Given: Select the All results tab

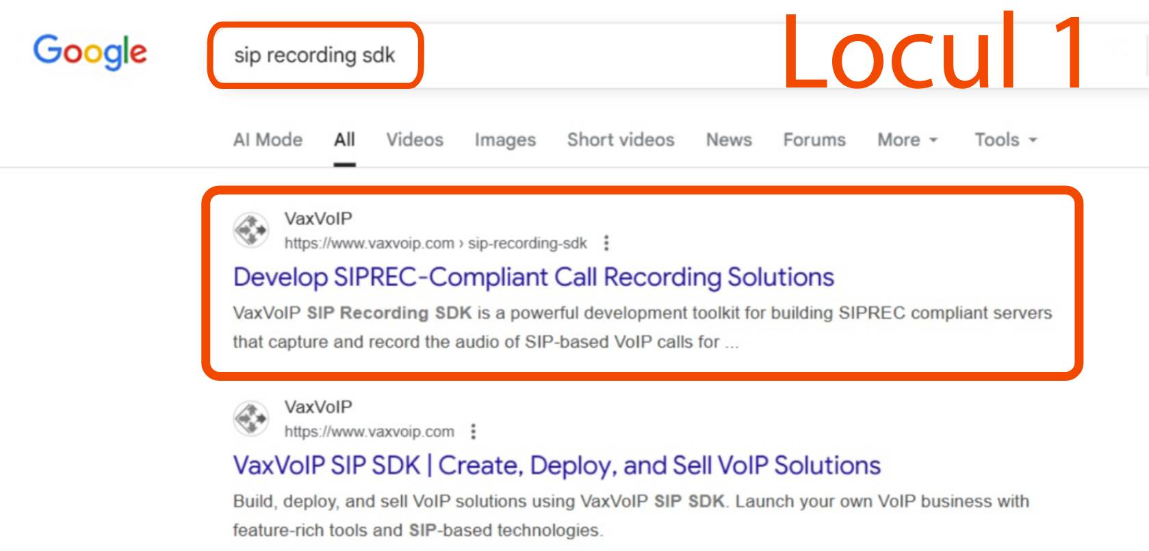Looking at the screenshot, I should pyautogui.click(x=344, y=139).
